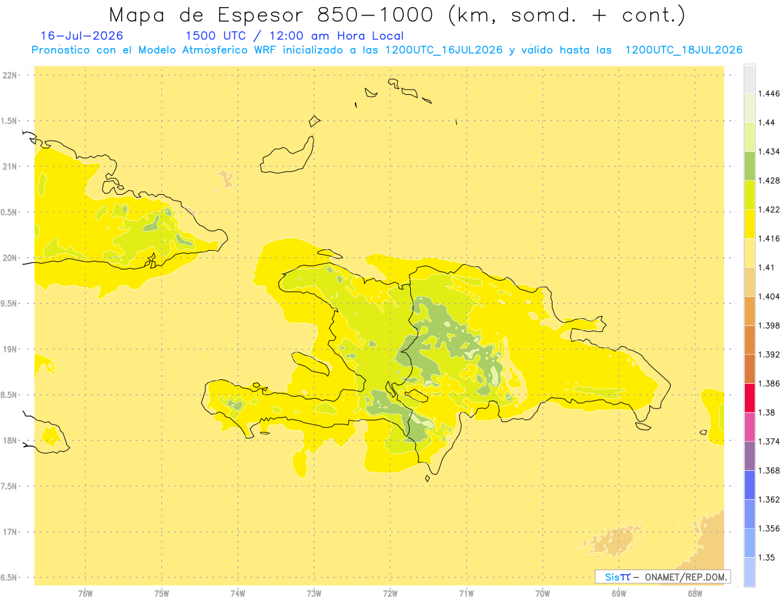
Task: Click the 73W longitude label
Action: (x=314, y=593)
